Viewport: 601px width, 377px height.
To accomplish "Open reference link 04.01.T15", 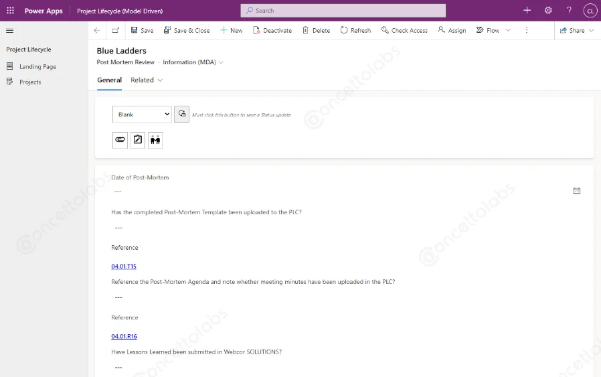I will pos(124,267).
